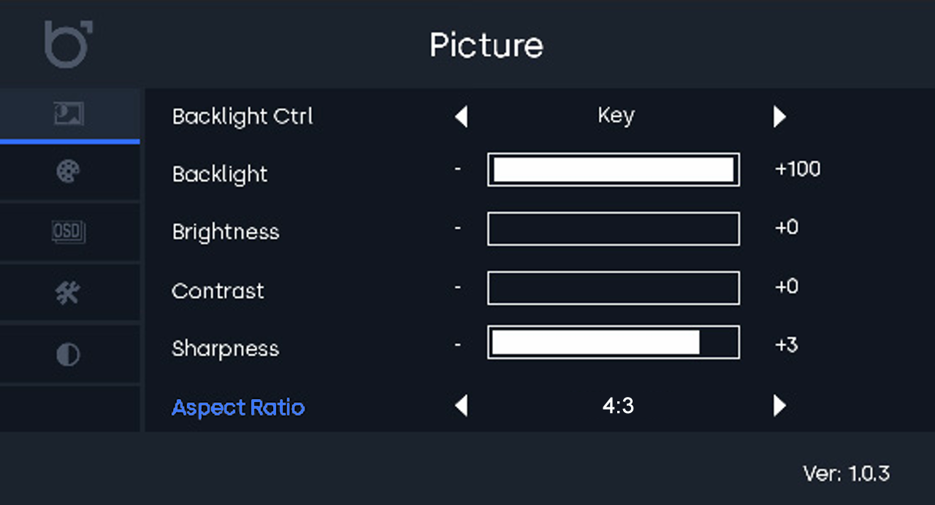Screen dimensions: 935x505
Task: Select the Sharpness menu item
Action: (x=225, y=349)
